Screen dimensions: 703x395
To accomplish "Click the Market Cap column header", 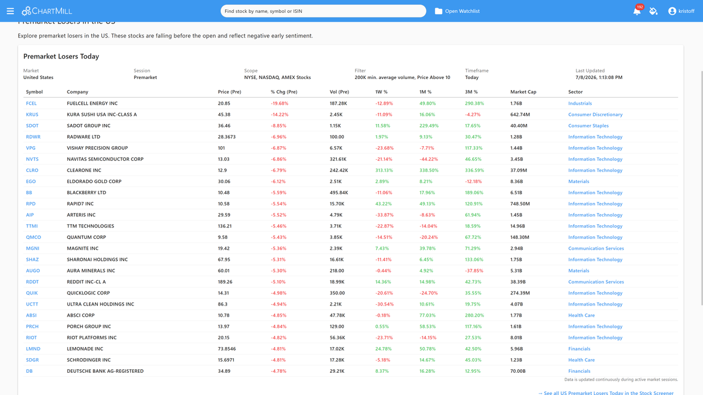I will click(x=523, y=92).
